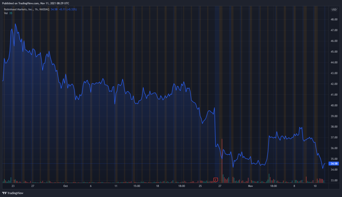Select the USD currency label
Screen dimensions: 342x197
point(334,9)
